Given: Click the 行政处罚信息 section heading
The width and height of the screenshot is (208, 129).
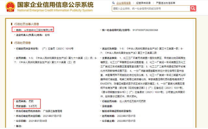Looking at the screenshot, I should point(22,43).
